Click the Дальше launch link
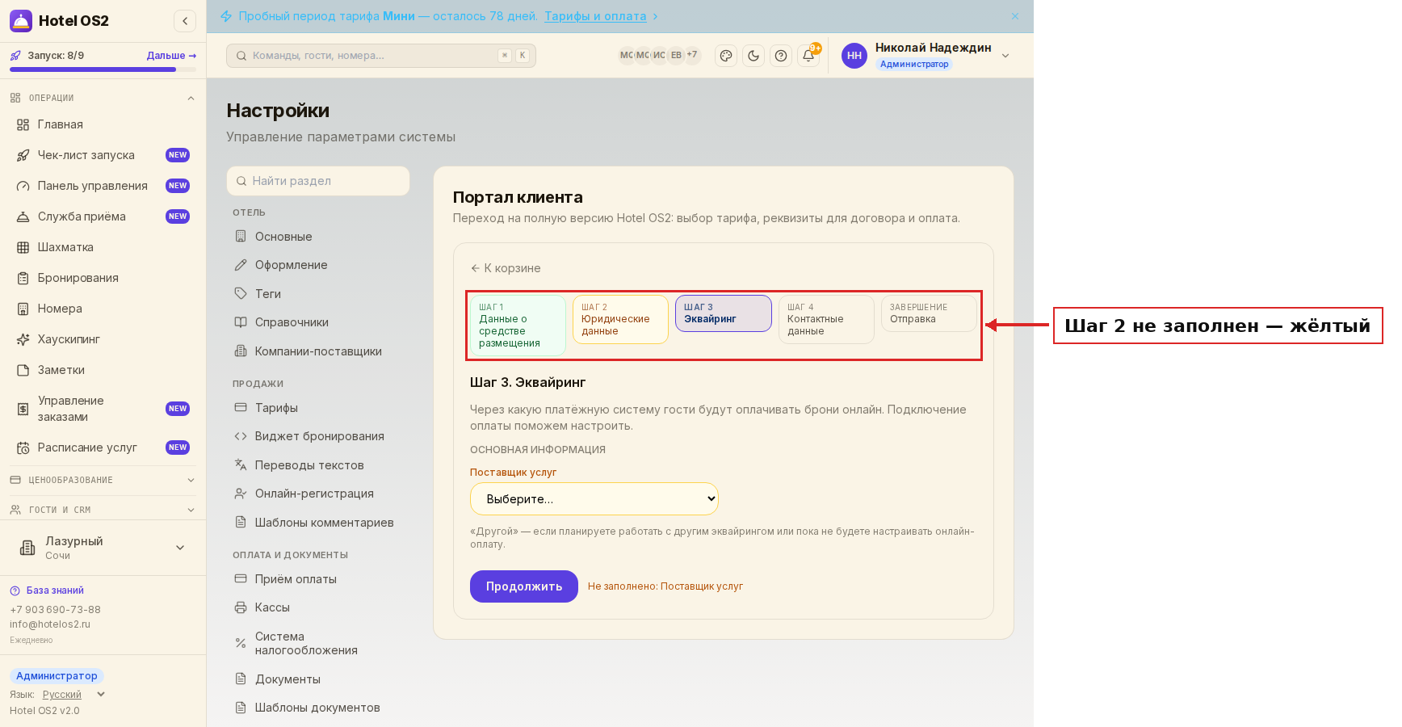The height and width of the screenshot is (727, 1402). (x=171, y=56)
